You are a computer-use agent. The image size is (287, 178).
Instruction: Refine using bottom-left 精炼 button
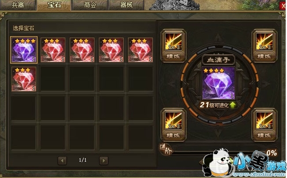pos(174,136)
